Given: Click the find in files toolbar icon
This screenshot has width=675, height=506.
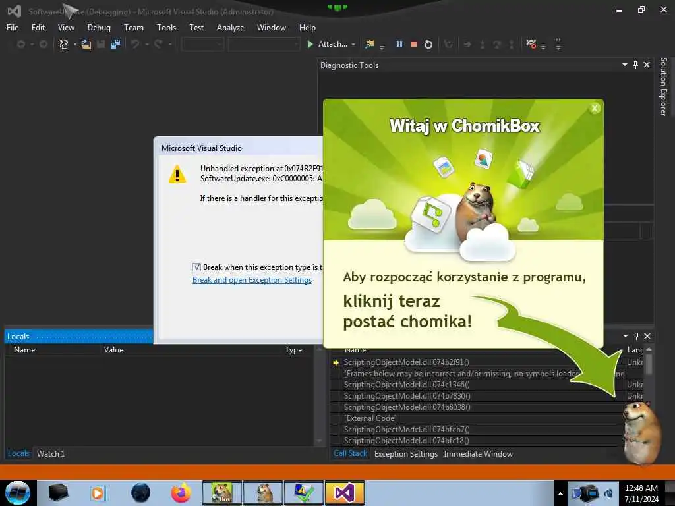Looking at the screenshot, I should coord(369,44).
